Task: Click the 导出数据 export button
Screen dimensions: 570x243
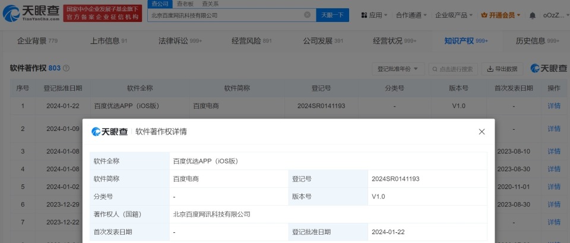Action: (x=502, y=69)
